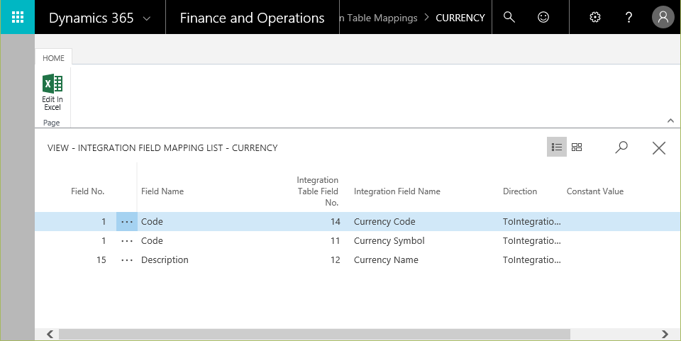This screenshot has height=341, width=681.
Task: Click the horizontal scrollbar thumb
Action: 314,334
